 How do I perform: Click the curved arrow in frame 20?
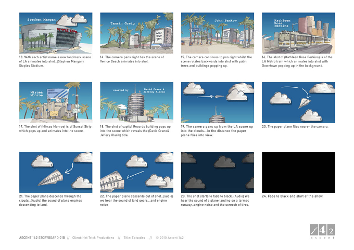[x=296, y=92]
